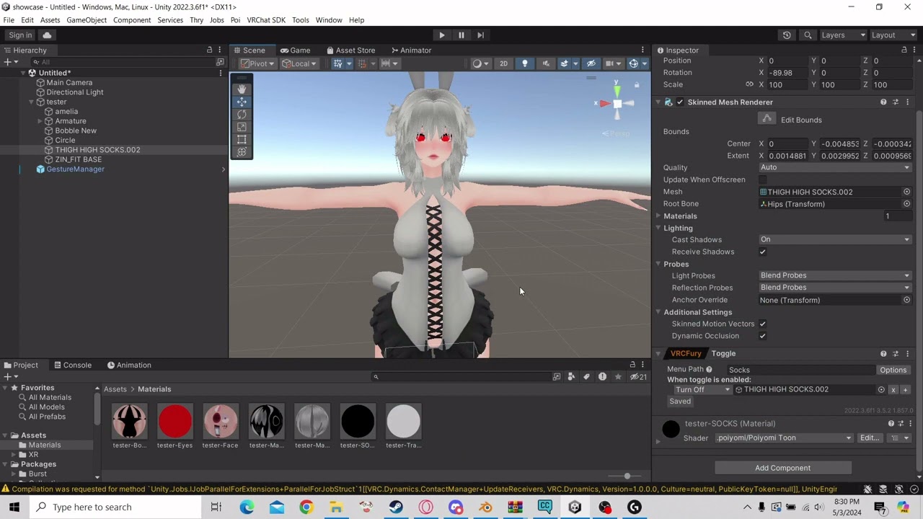Click the shader Edit button
Screen dimensions: 923x519
pos(870,438)
